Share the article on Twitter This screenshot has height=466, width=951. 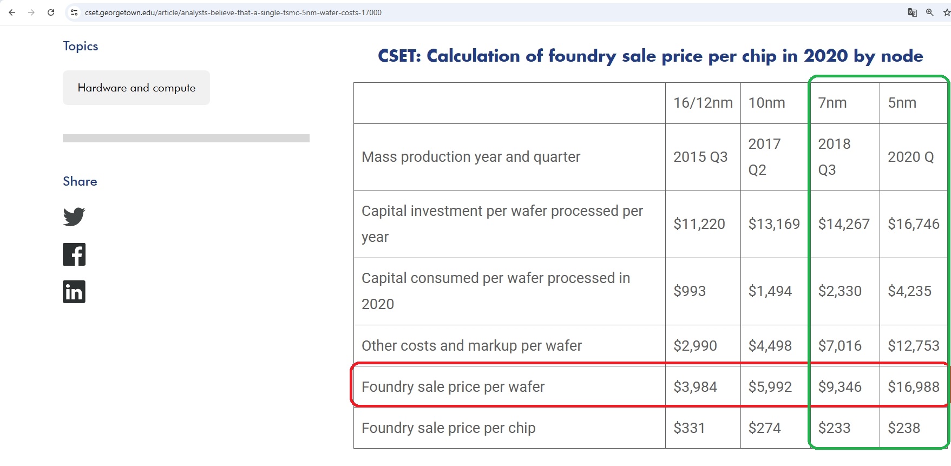74,216
